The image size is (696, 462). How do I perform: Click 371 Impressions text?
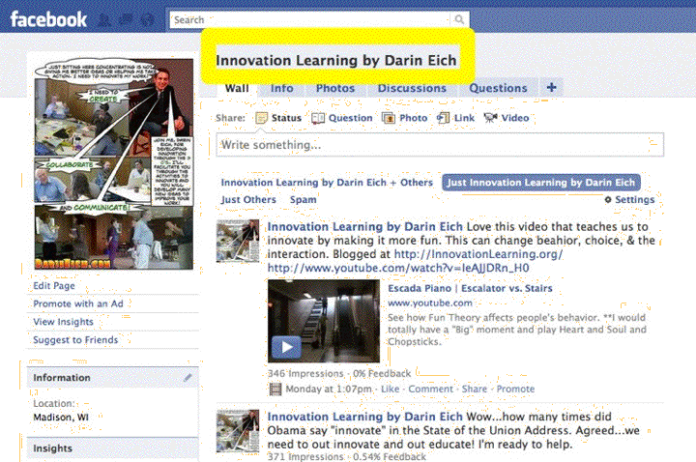click(x=305, y=456)
